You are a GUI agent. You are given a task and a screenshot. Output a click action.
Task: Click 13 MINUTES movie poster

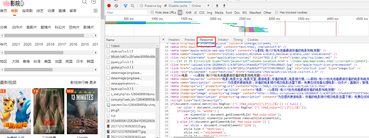pos(82,111)
